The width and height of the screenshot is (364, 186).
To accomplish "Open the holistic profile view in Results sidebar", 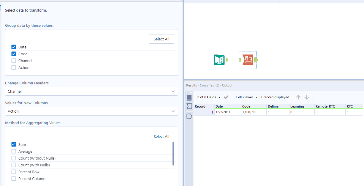I will [189, 116].
